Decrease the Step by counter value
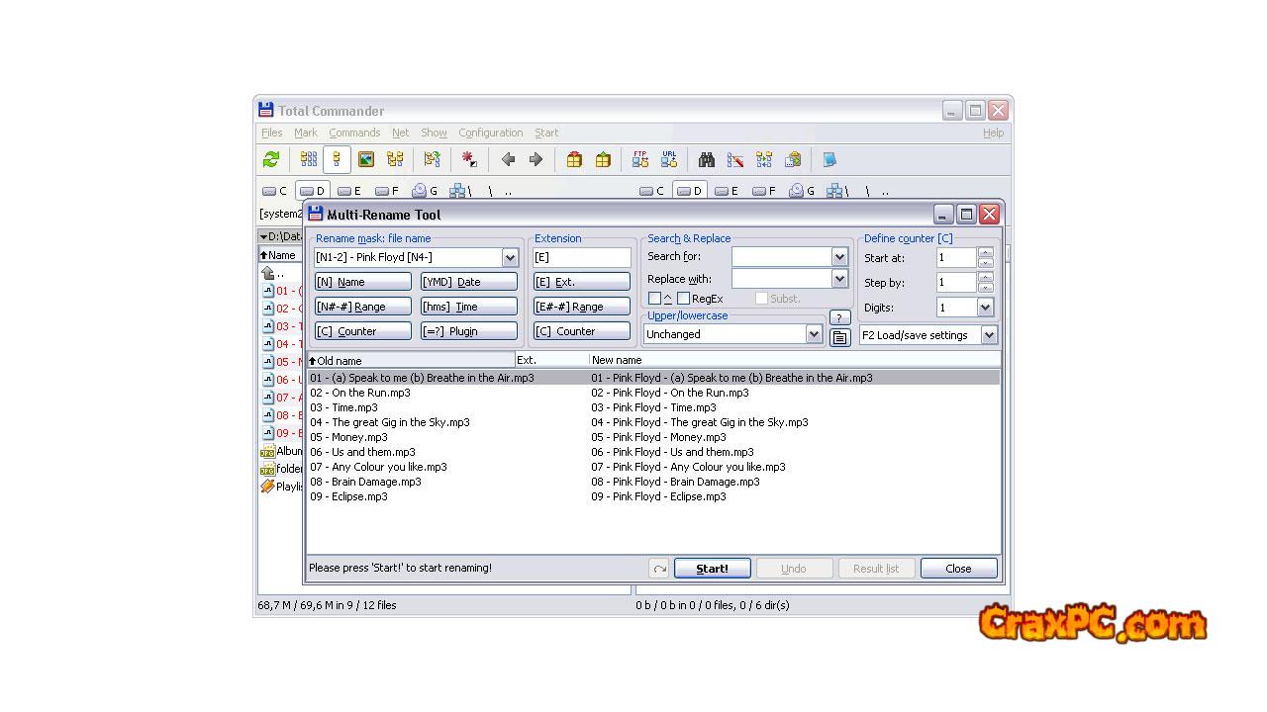 985,287
